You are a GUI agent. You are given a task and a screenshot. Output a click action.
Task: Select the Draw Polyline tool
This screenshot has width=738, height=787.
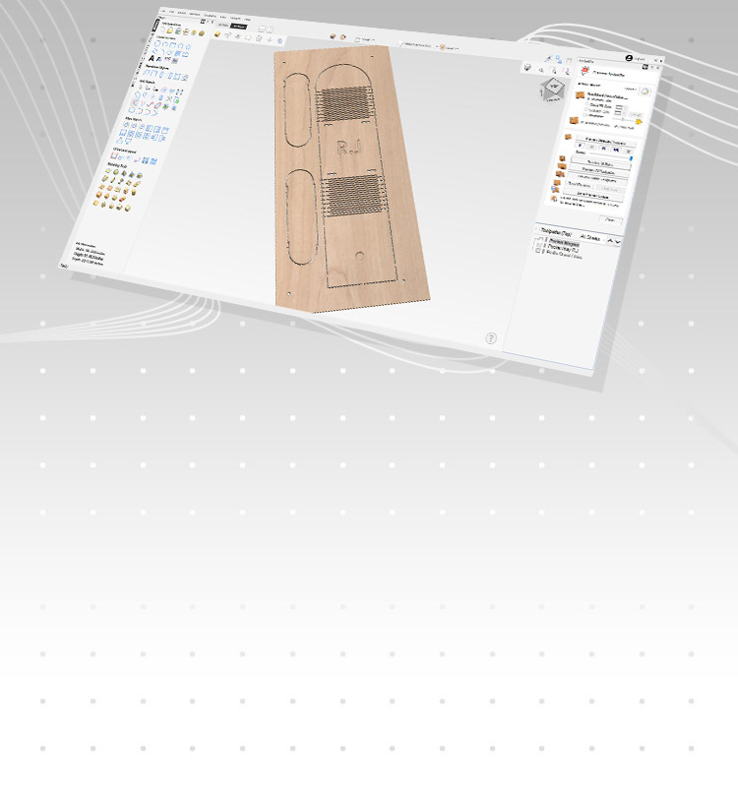[154, 51]
